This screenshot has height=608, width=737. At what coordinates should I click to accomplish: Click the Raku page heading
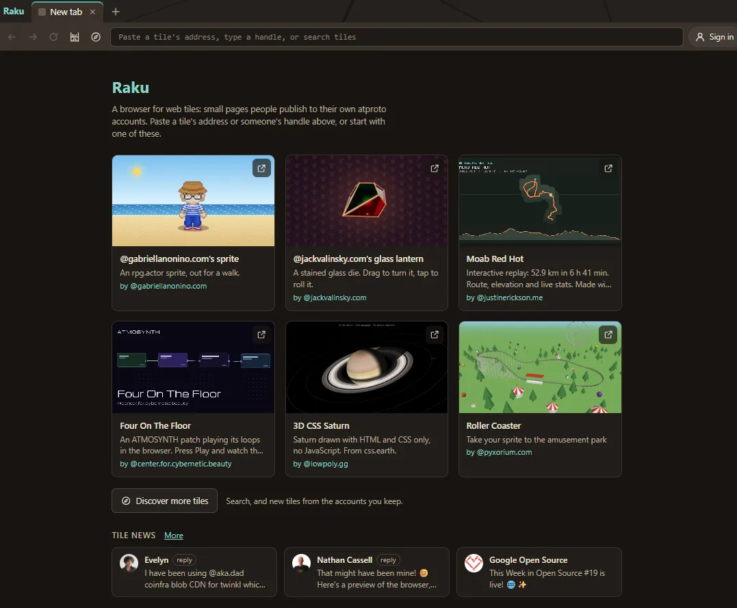tap(130, 88)
